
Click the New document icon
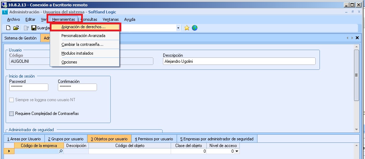pyautogui.click(x=8, y=28)
